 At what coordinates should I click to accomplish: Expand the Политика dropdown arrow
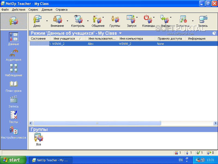[193, 21]
